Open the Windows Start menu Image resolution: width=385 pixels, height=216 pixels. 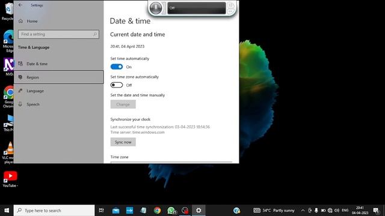(7, 211)
